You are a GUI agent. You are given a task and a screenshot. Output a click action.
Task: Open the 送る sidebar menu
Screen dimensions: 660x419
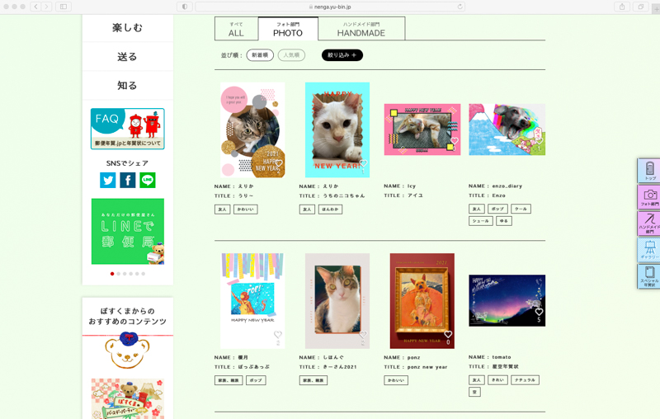point(128,57)
